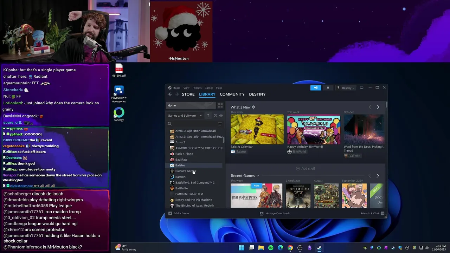The width and height of the screenshot is (450, 253).
Task: Open the View menu
Action: pos(186,88)
